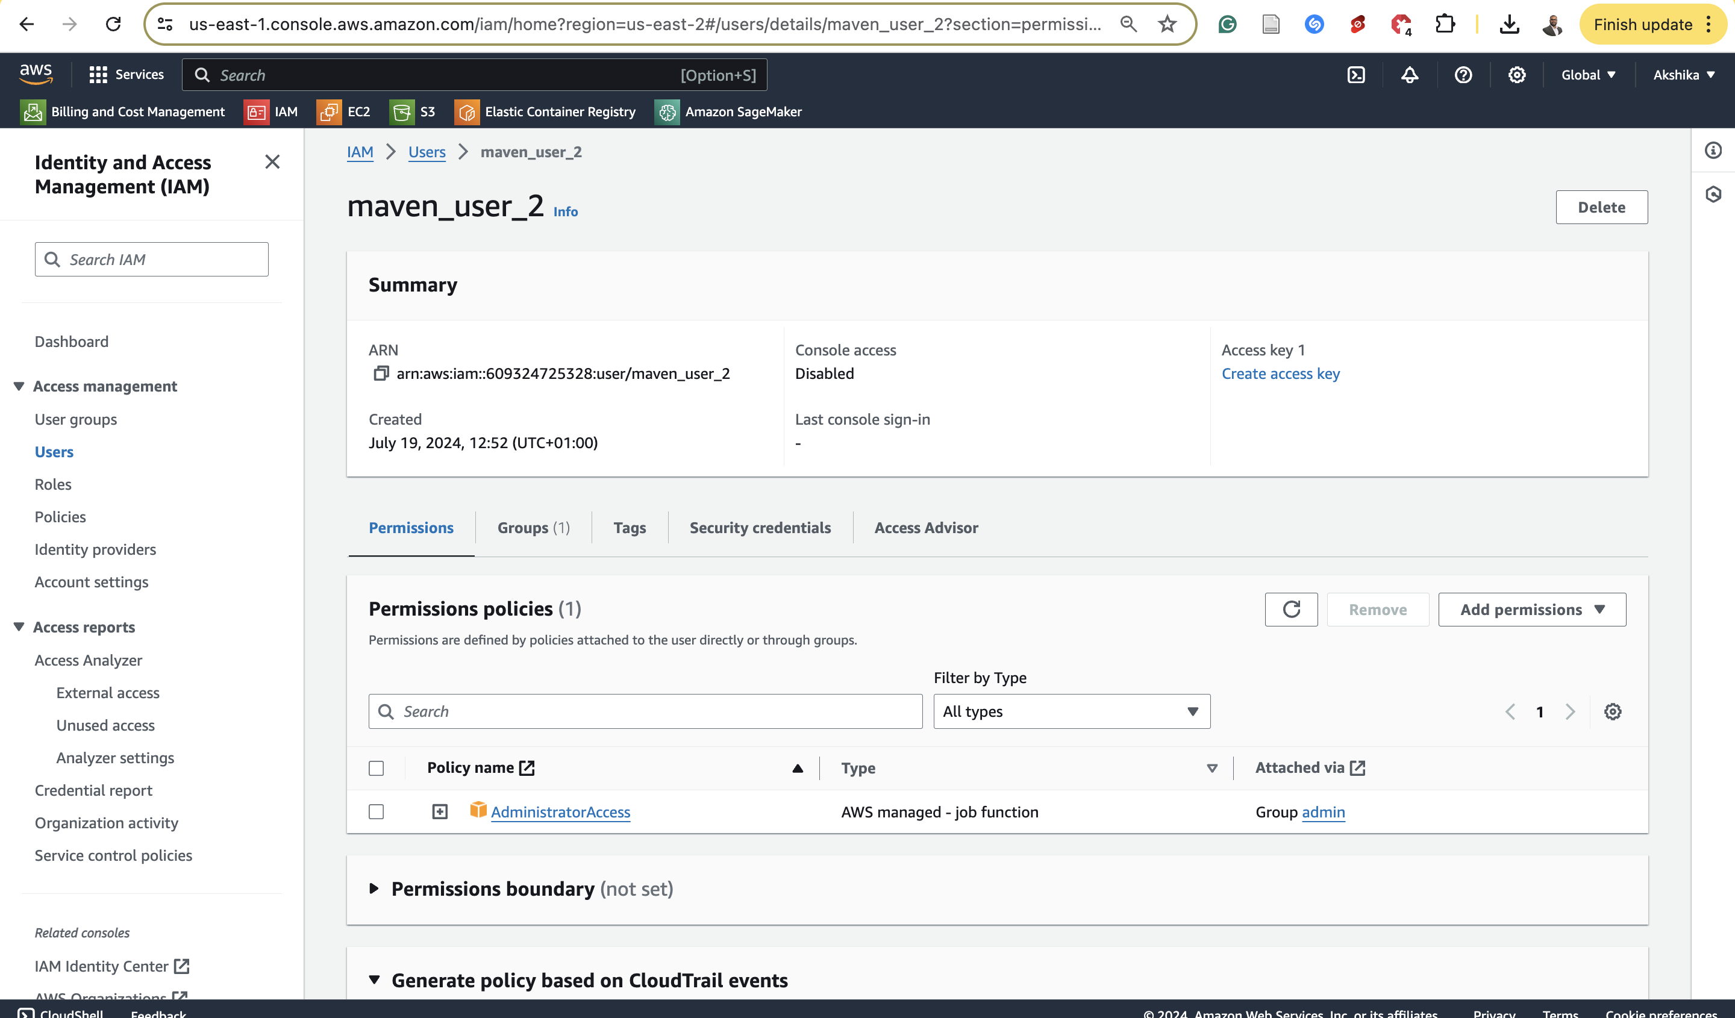Open the Filter by Type dropdown

1071,712
